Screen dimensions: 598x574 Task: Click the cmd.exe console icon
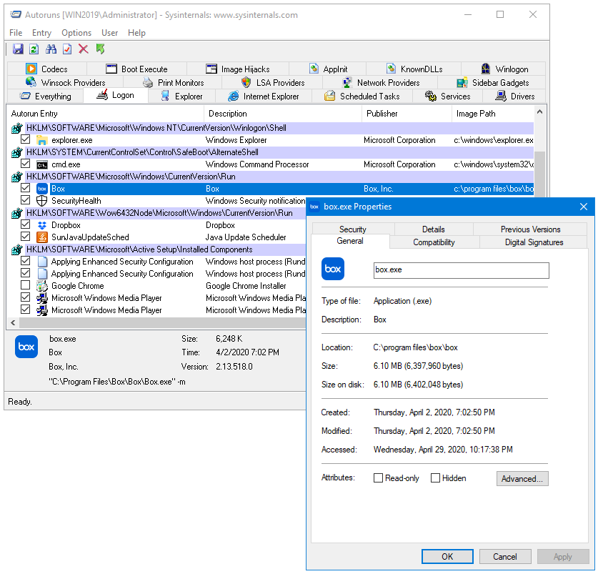tap(42, 164)
